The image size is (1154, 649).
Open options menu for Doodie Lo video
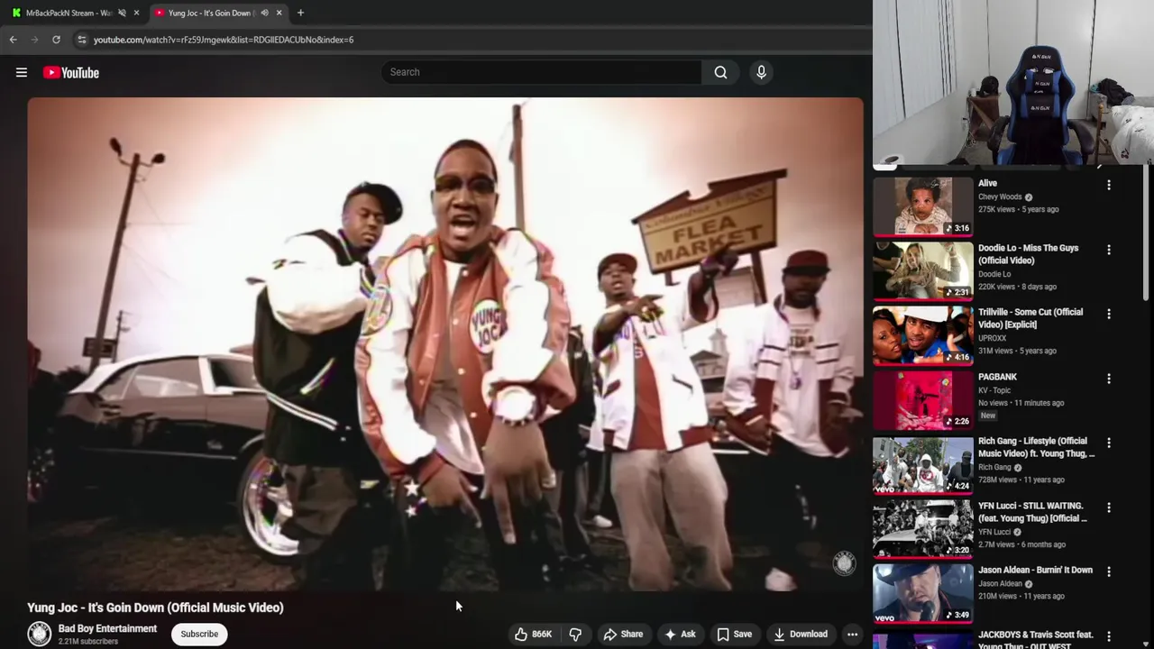(1109, 250)
